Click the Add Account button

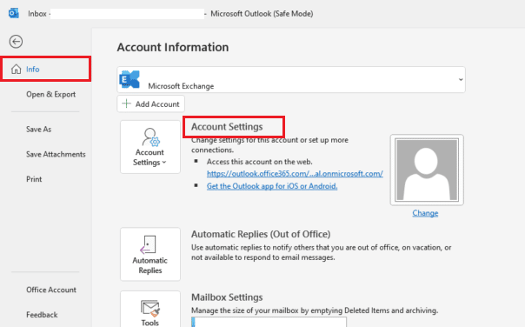pos(150,103)
